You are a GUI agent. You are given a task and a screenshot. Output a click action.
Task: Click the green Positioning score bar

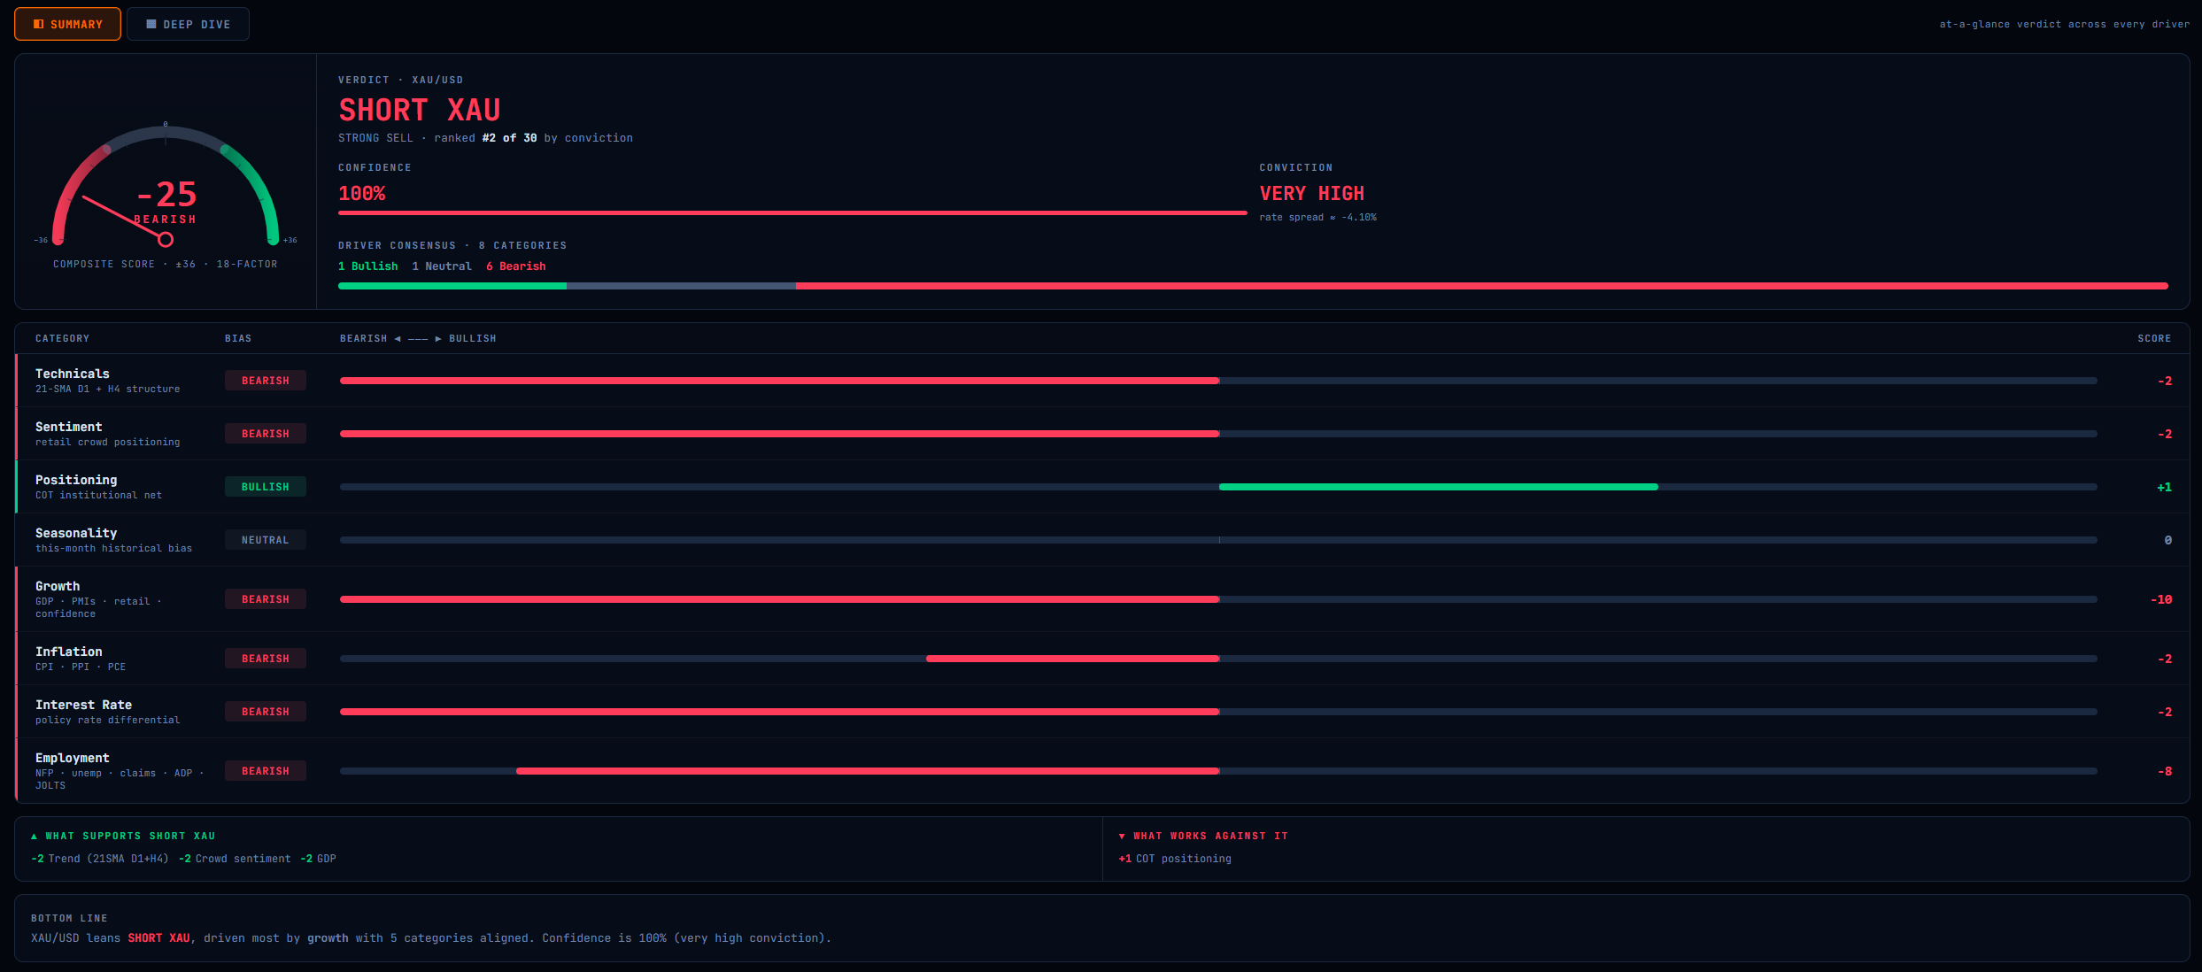tap(1439, 487)
